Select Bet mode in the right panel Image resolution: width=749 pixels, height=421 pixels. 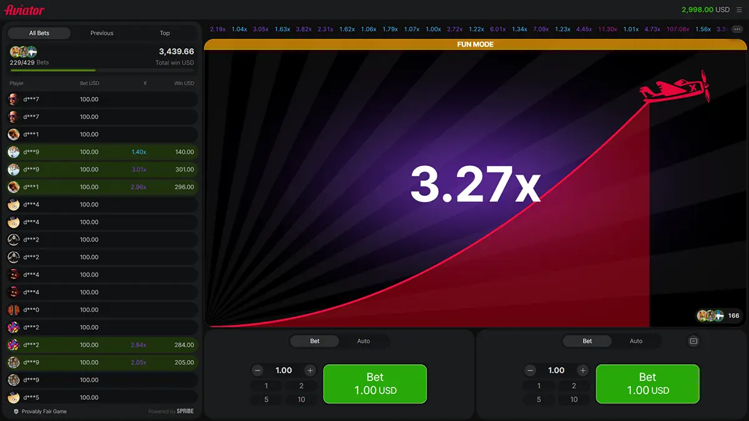pos(587,341)
